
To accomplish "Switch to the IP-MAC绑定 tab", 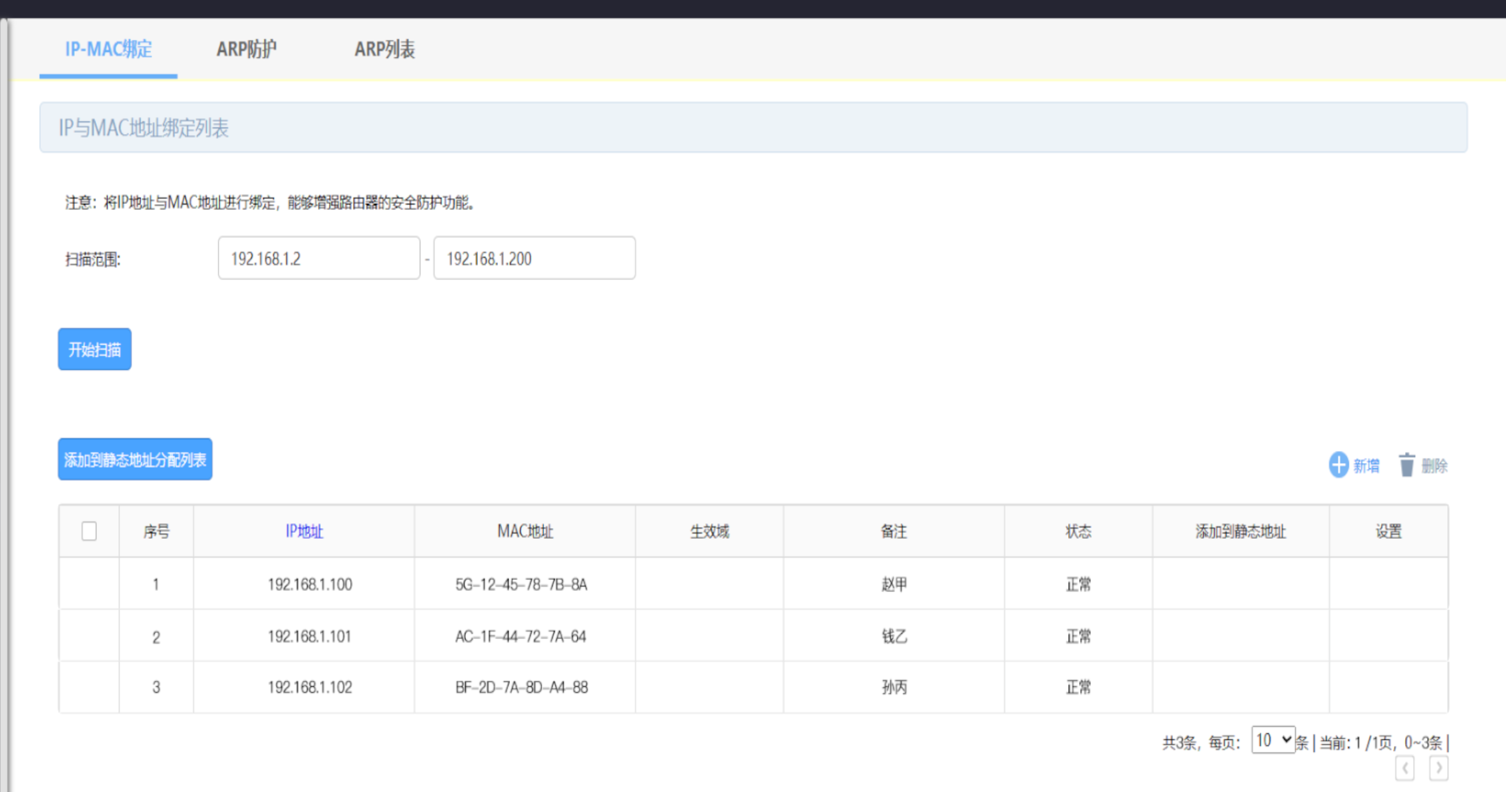I will 108,49.
